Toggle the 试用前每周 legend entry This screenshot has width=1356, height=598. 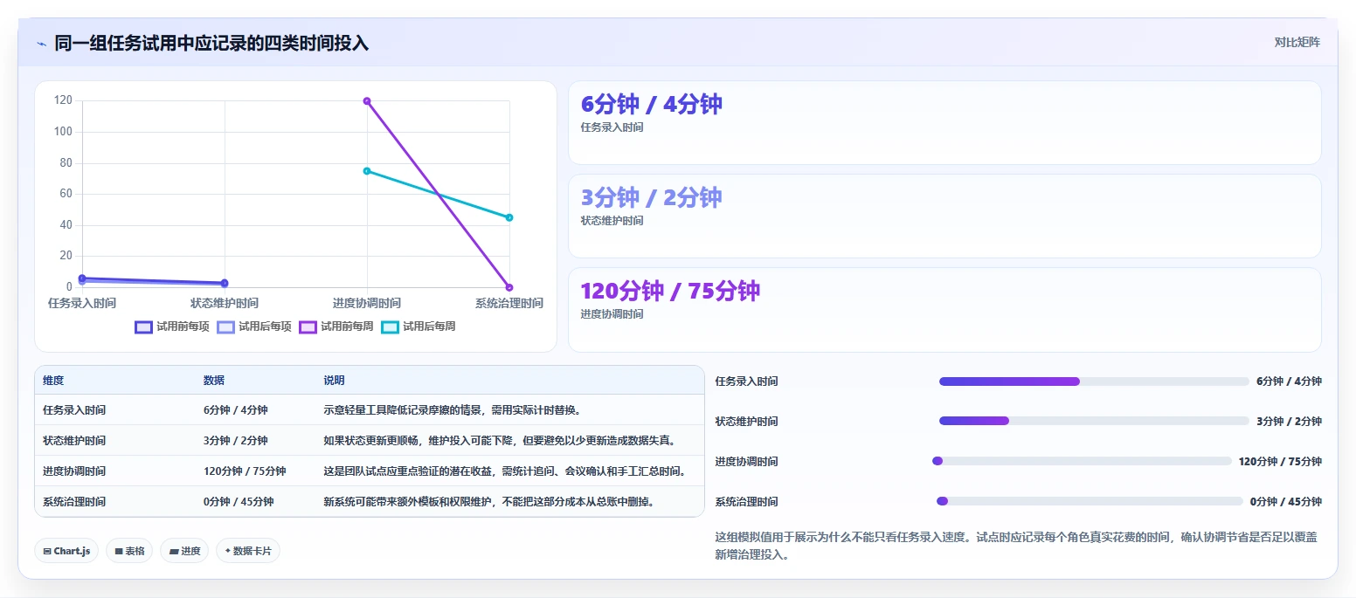coord(336,326)
